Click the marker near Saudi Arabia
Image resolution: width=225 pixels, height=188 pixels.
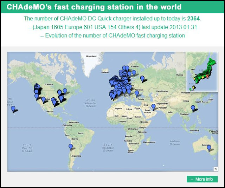153,107
